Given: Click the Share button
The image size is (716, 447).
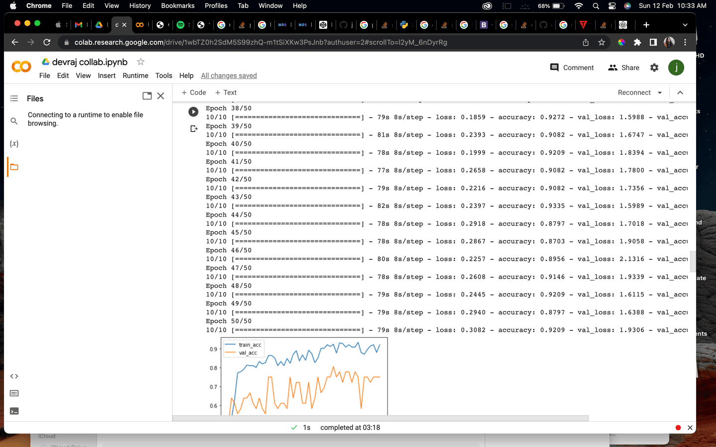Looking at the screenshot, I should tap(624, 68).
